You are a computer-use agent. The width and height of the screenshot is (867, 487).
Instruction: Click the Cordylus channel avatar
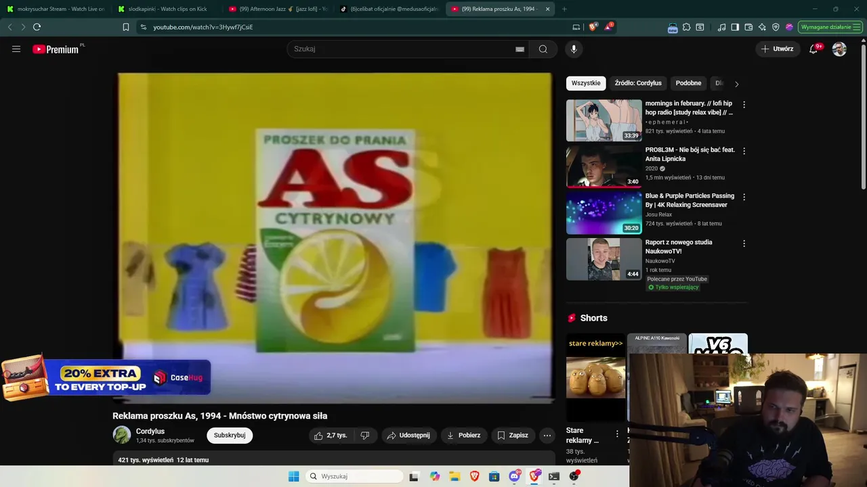[x=122, y=435]
